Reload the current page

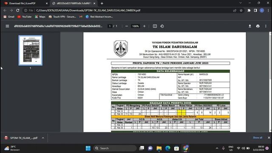(x=18, y=10)
